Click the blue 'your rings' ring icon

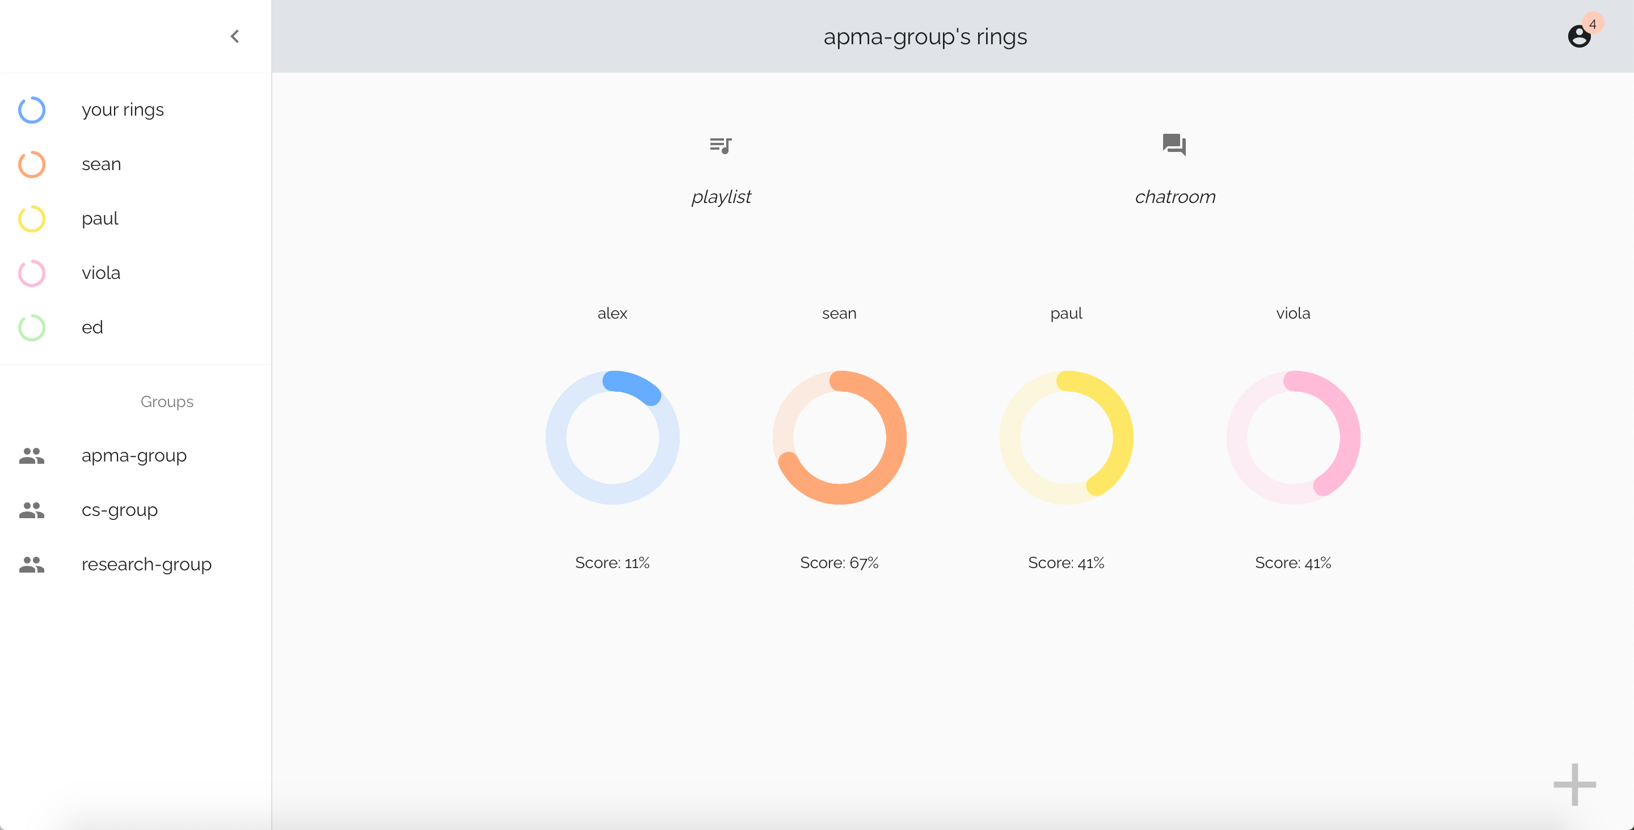click(x=32, y=109)
